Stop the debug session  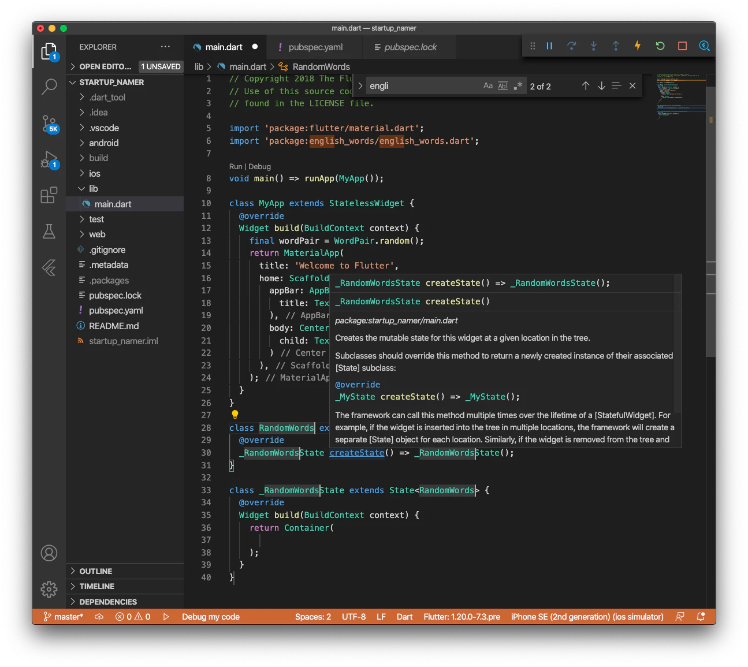pos(682,46)
